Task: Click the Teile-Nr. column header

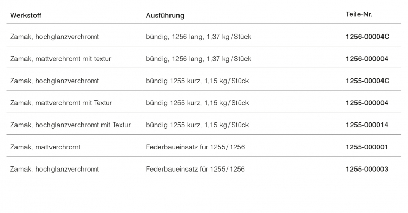Action: click(359, 14)
